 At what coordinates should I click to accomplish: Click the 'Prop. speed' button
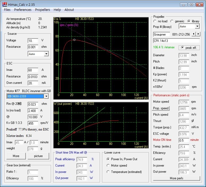(161, 108)
